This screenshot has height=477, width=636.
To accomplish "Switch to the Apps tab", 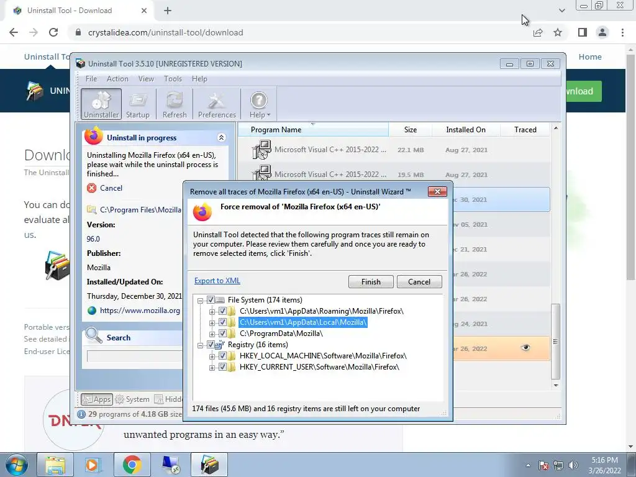I will [x=96, y=399].
